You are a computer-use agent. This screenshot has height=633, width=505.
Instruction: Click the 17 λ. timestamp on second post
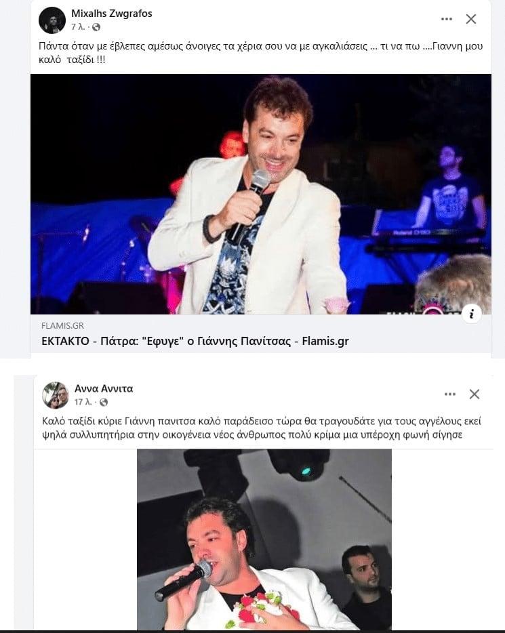(x=83, y=402)
